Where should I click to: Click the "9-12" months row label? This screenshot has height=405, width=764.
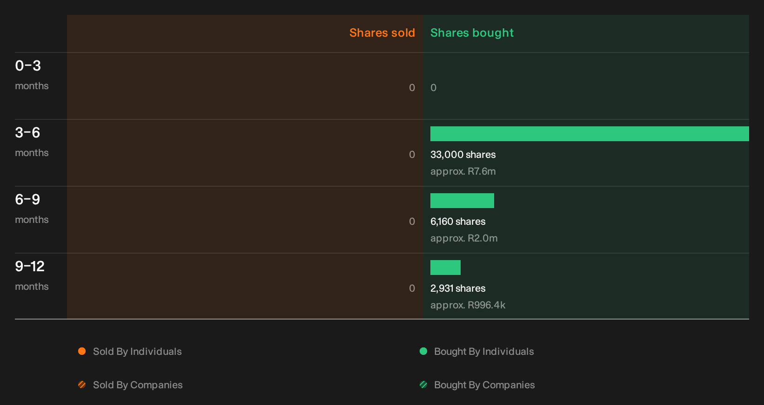click(x=30, y=266)
